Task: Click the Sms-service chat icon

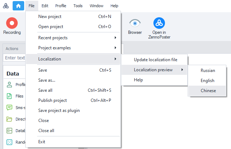Action: 9,108
